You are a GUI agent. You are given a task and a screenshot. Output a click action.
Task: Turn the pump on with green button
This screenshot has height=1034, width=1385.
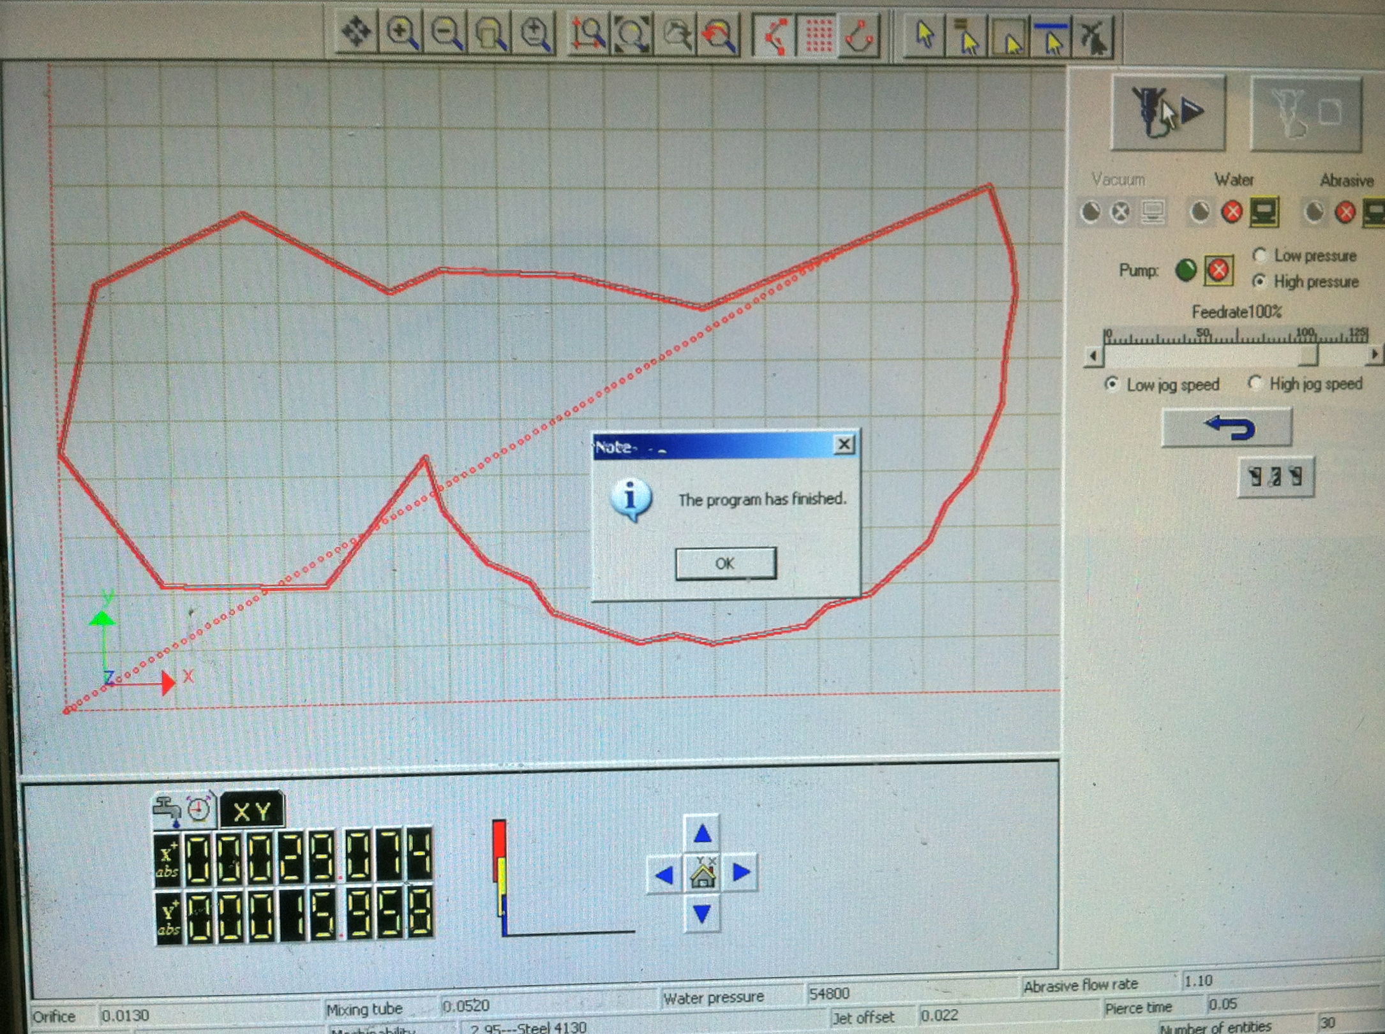pos(1185,270)
